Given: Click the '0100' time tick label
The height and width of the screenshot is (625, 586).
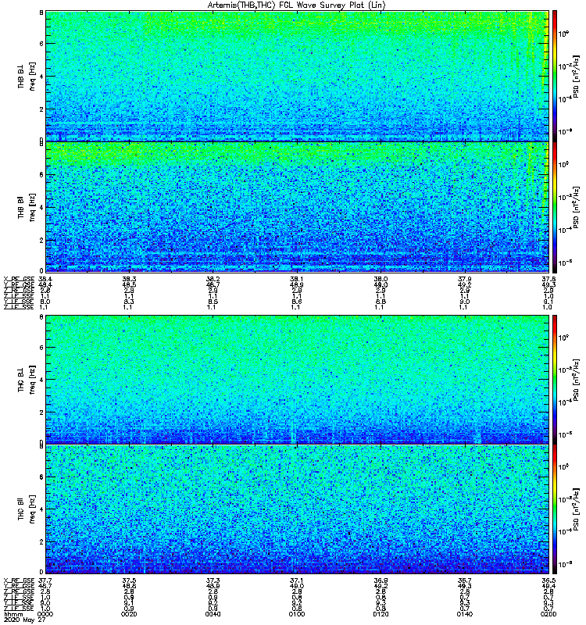Looking at the screenshot, I should tap(297, 614).
